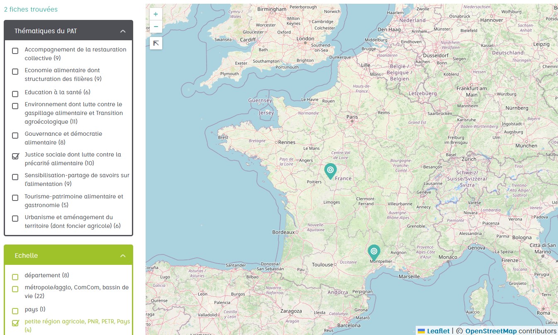The image size is (558, 335).
Task: Check Accompagnement de la restauration collective
Action: click(x=15, y=51)
